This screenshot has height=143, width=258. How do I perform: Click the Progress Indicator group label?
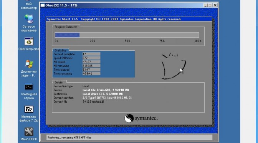point(66,27)
